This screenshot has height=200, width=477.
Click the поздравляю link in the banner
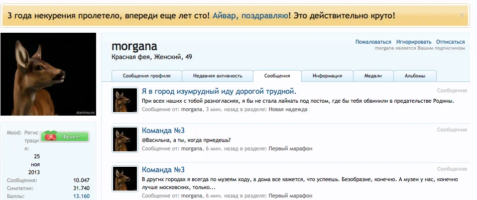(x=265, y=15)
